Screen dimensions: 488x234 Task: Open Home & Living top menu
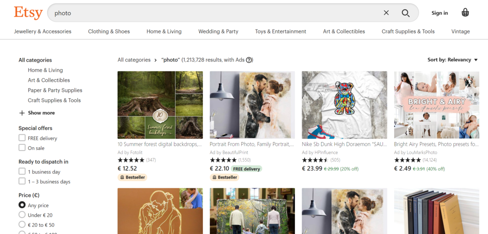[164, 31]
